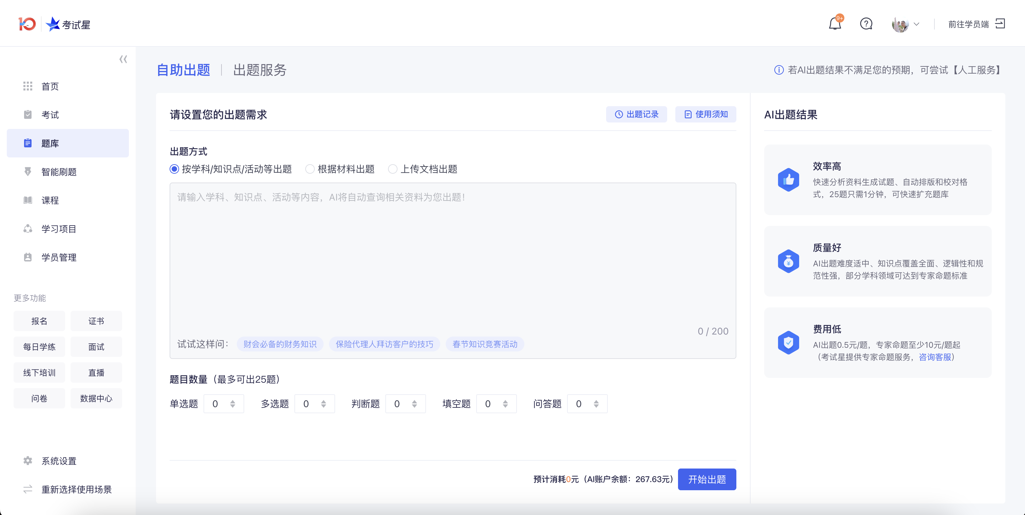The width and height of the screenshot is (1025, 515).
Task: Open 智能刷题 in the sidebar
Action: (x=67, y=172)
